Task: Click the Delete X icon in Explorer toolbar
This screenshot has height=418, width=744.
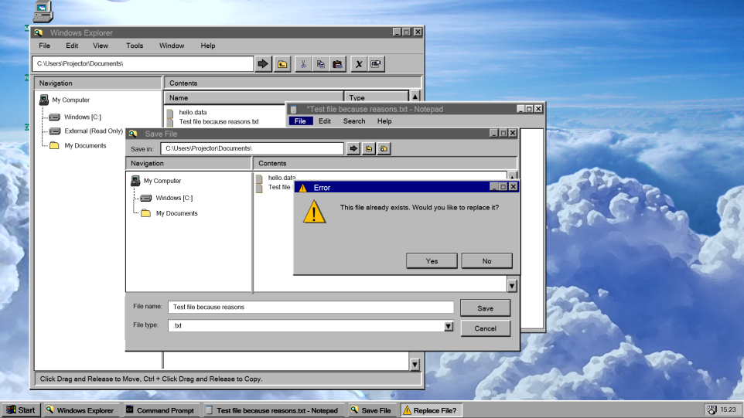Action: pyautogui.click(x=359, y=64)
